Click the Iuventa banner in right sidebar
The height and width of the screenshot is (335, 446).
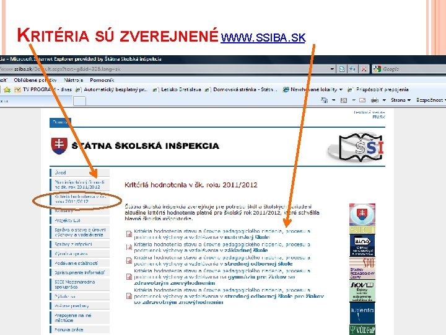tap(362, 313)
